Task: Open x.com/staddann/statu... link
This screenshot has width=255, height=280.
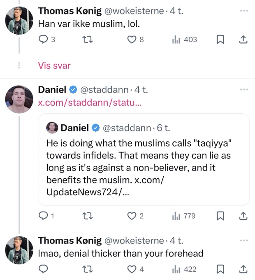Action: coord(90,103)
